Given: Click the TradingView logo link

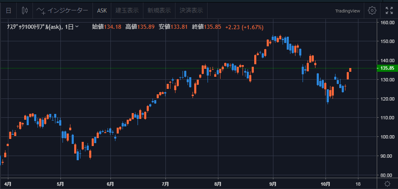Looking at the screenshot, I should pyautogui.click(x=348, y=11).
